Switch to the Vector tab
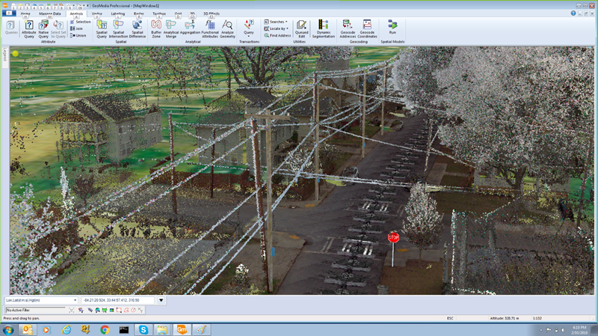 (97, 13)
